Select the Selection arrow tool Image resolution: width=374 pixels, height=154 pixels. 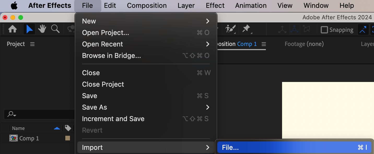pos(29,29)
